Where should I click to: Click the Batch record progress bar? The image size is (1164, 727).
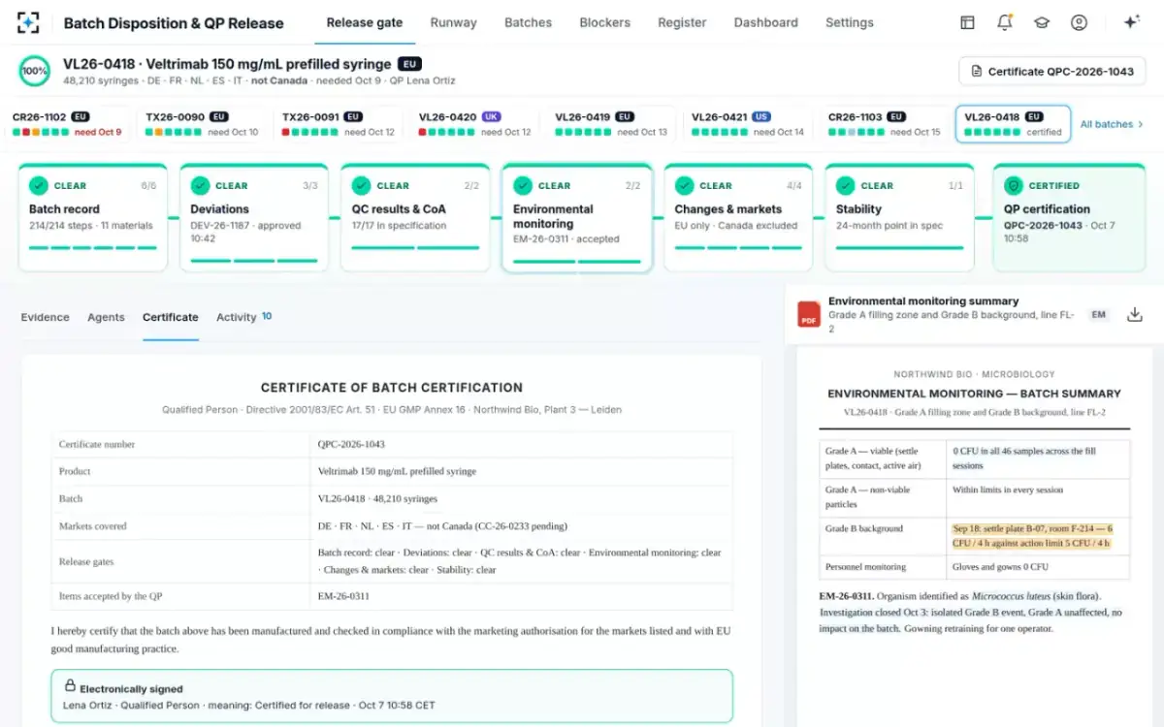click(93, 247)
